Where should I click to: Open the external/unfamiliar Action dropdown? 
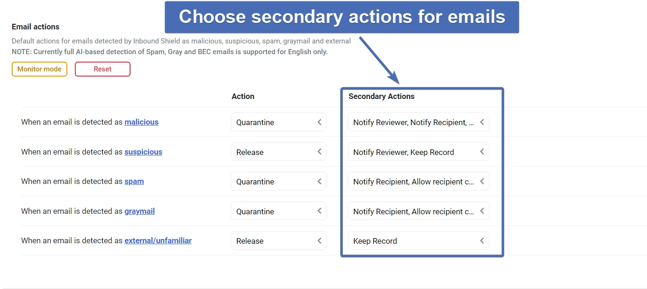pyautogui.click(x=278, y=241)
